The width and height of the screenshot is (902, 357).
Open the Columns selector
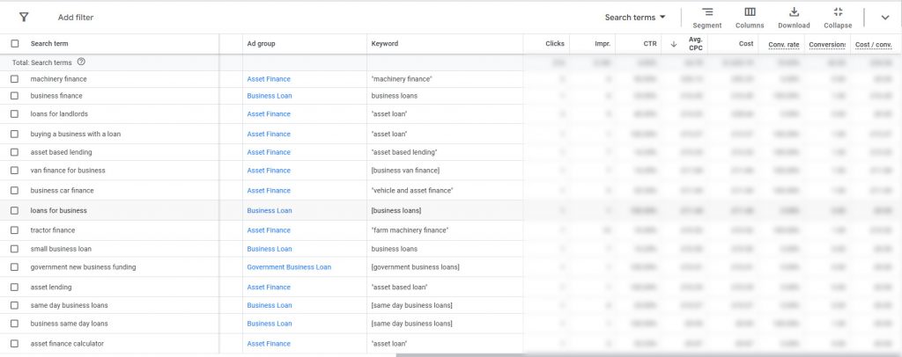click(x=749, y=17)
